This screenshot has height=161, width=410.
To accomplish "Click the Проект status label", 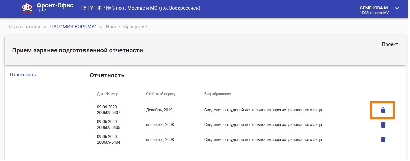I will (x=390, y=44).
